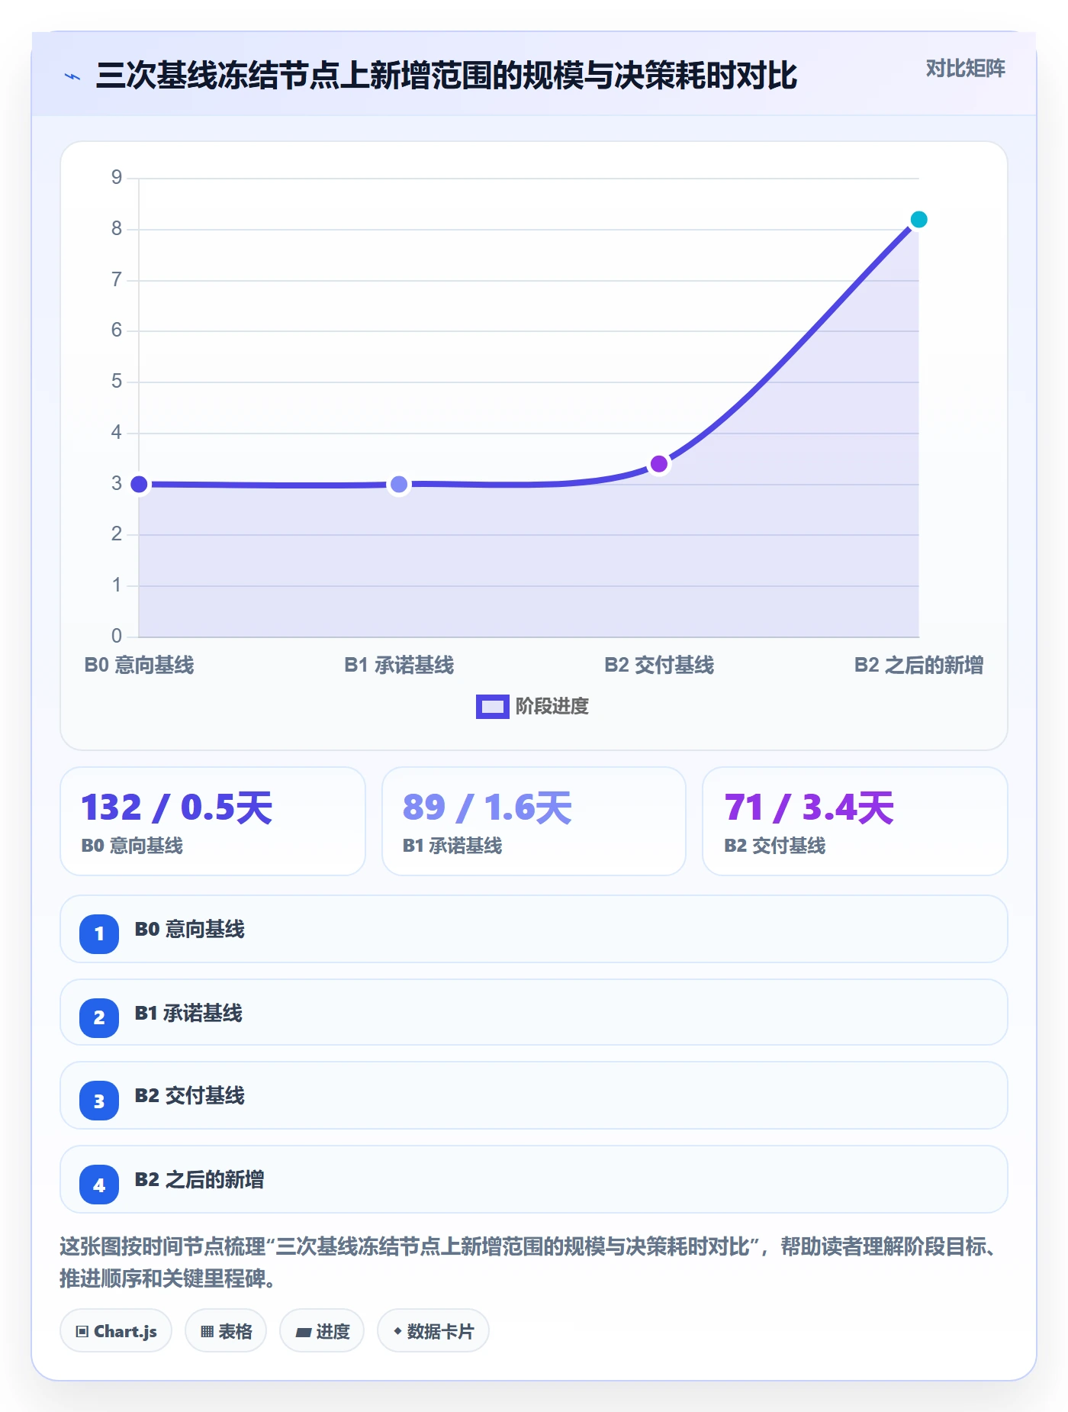The height and width of the screenshot is (1412, 1068).
Task: Click the teal B2 之后的新增 data point
Action: point(919,220)
